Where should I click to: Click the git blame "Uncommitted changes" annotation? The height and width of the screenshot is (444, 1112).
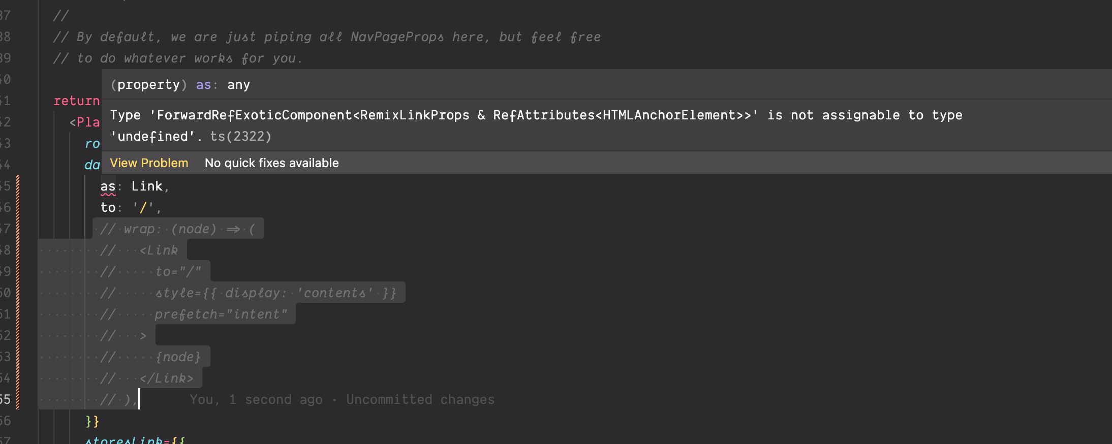tap(420, 400)
